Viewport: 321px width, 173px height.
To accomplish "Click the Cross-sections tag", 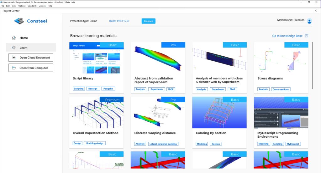I will point(281,89).
